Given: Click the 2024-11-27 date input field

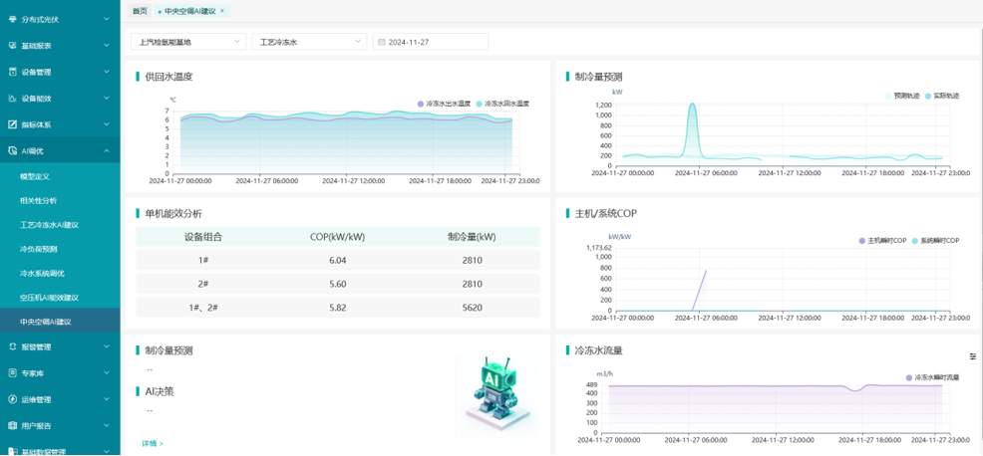Looking at the screenshot, I should point(430,42).
